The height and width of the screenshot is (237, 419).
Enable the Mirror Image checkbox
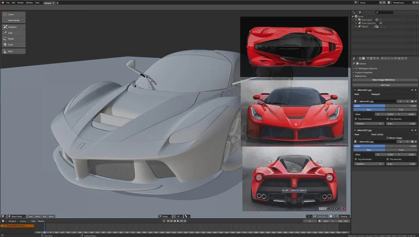[388, 138]
